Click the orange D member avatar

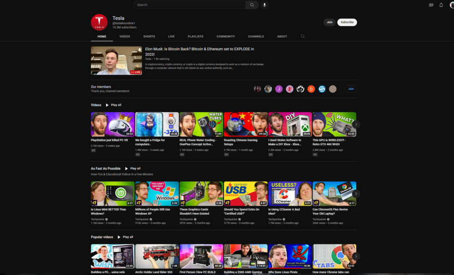click(x=311, y=89)
